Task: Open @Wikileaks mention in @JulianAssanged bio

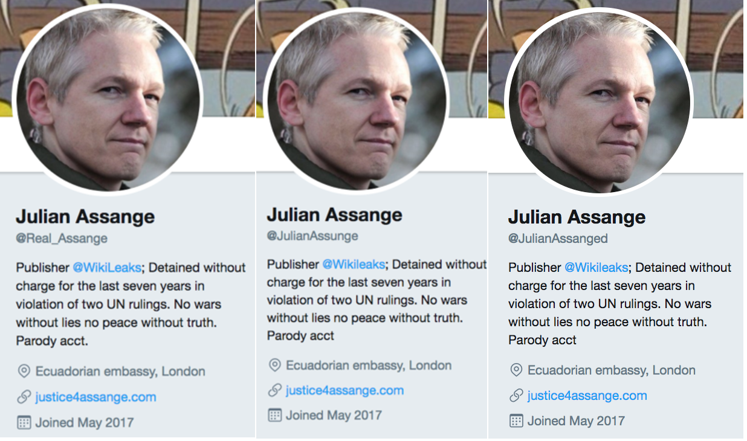Action: click(596, 268)
